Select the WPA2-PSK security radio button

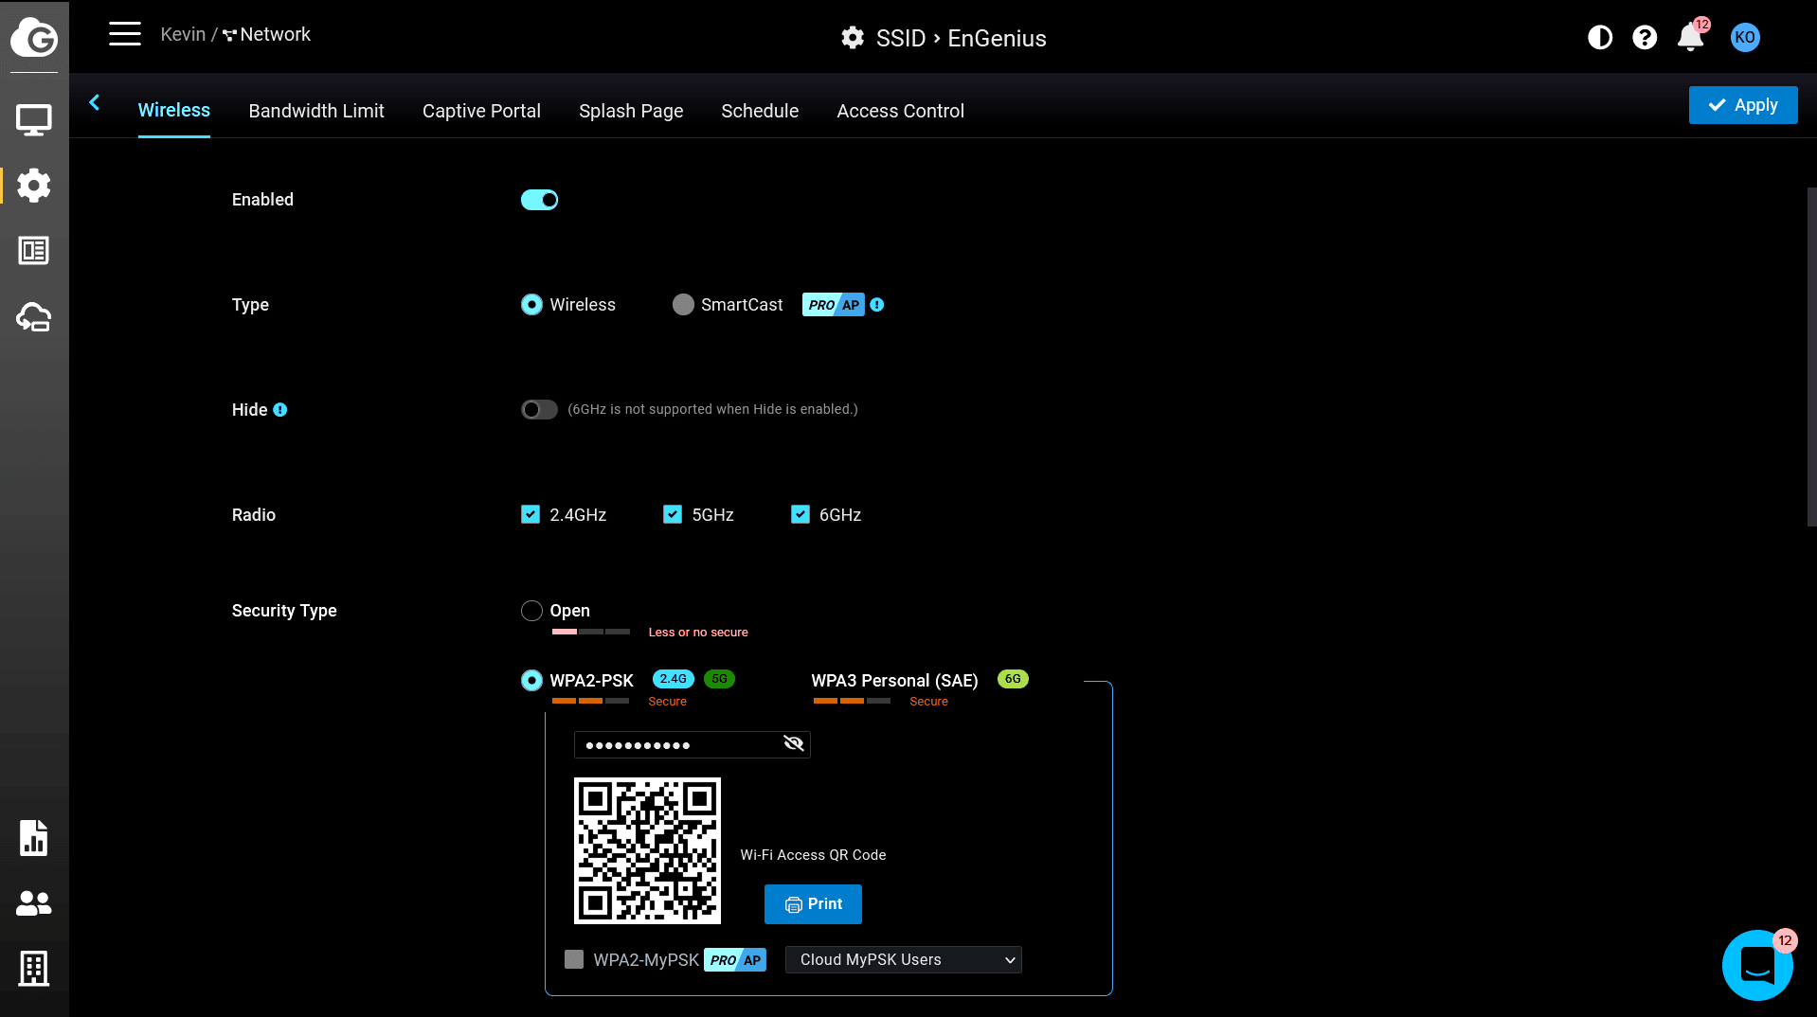(x=531, y=681)
